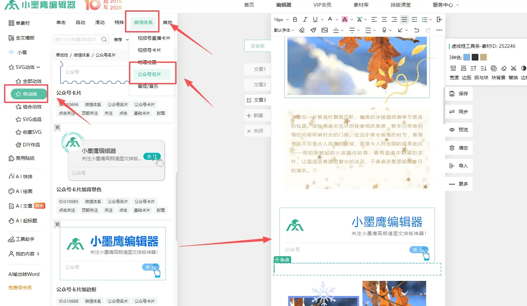Center align the text
Screen dimensions: 527x306
click(x=384, y=20)
